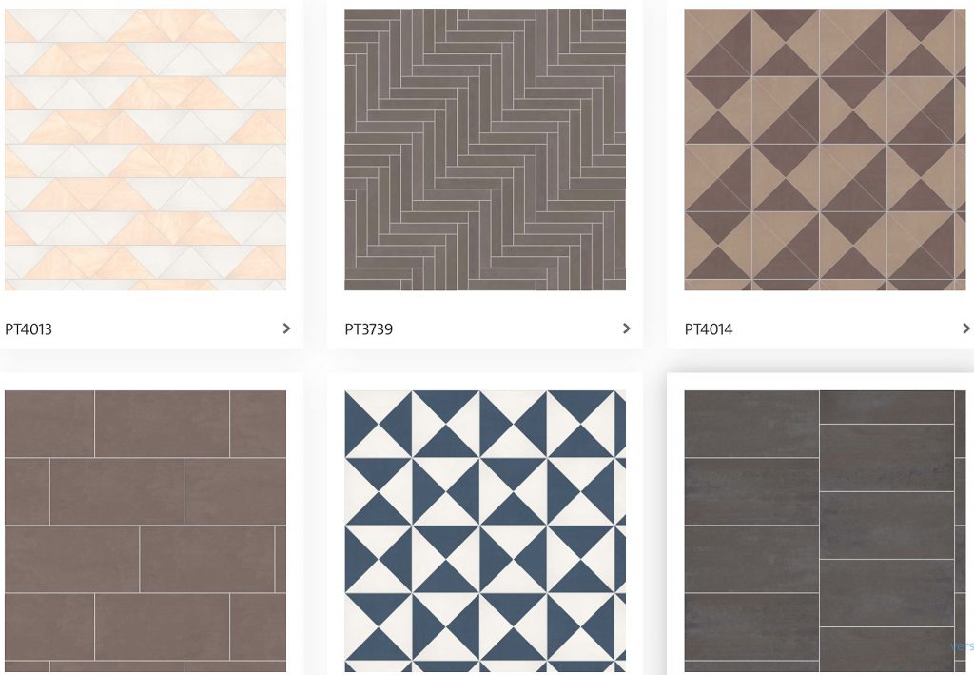Select the peach and white triangle pattern thumbnail

tap(146, 149)
